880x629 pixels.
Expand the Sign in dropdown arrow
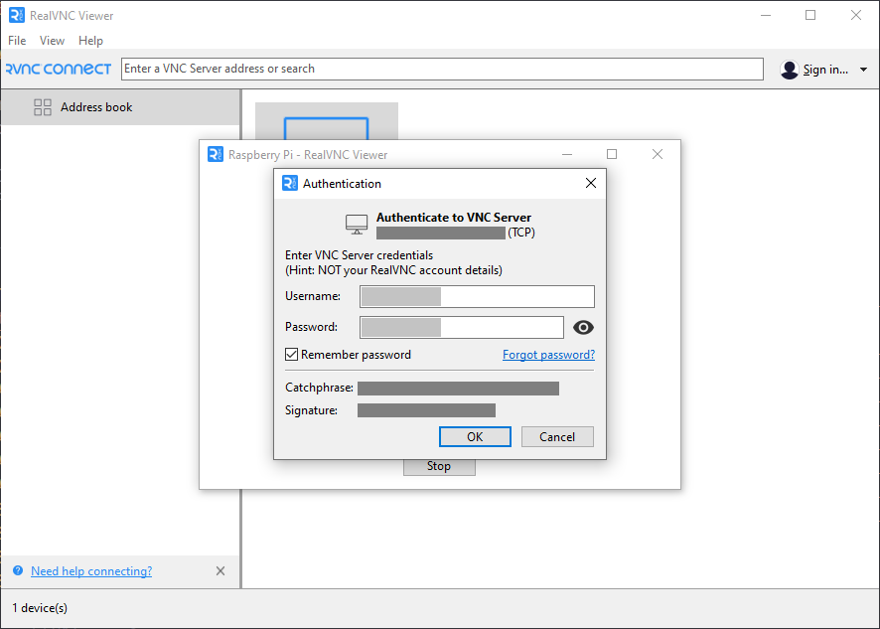point(863,70)
